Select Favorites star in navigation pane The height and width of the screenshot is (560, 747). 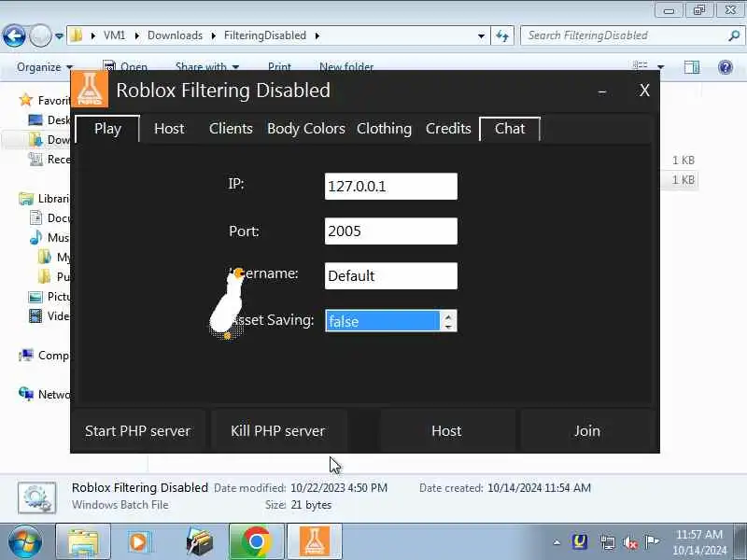(26, 100)
